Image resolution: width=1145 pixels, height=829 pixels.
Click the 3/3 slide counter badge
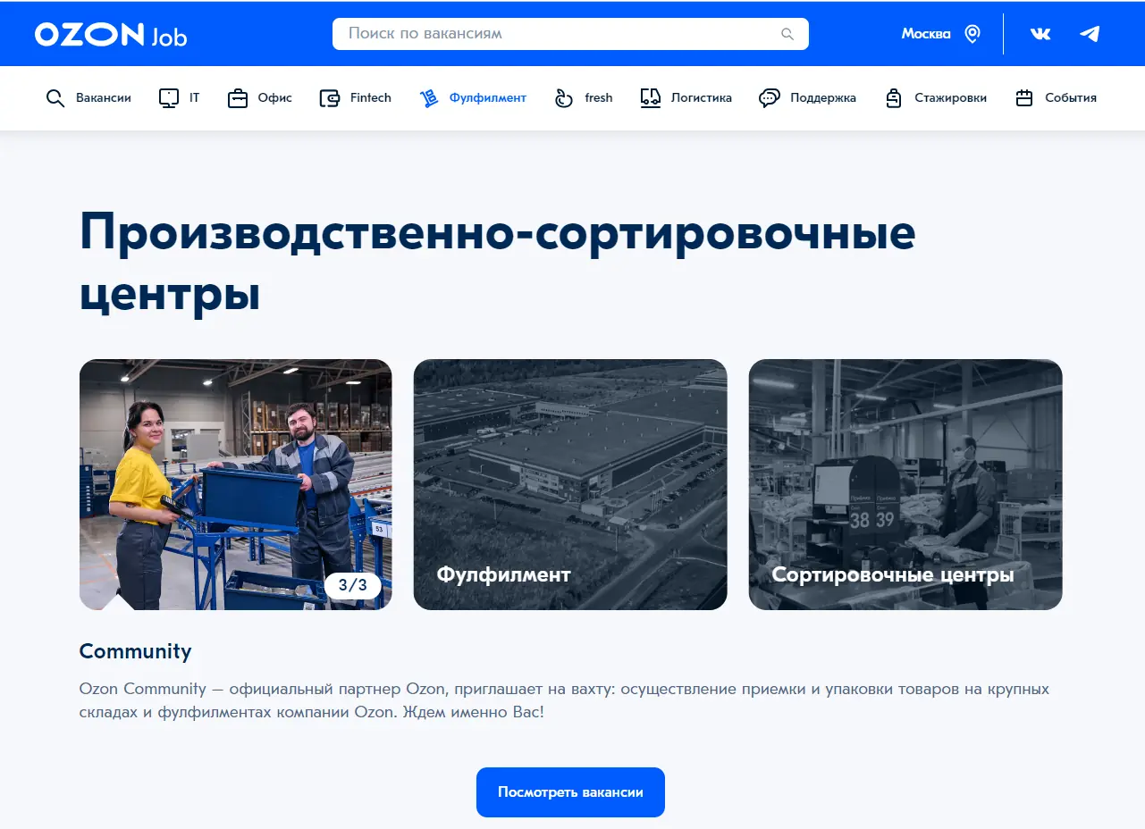352,586
